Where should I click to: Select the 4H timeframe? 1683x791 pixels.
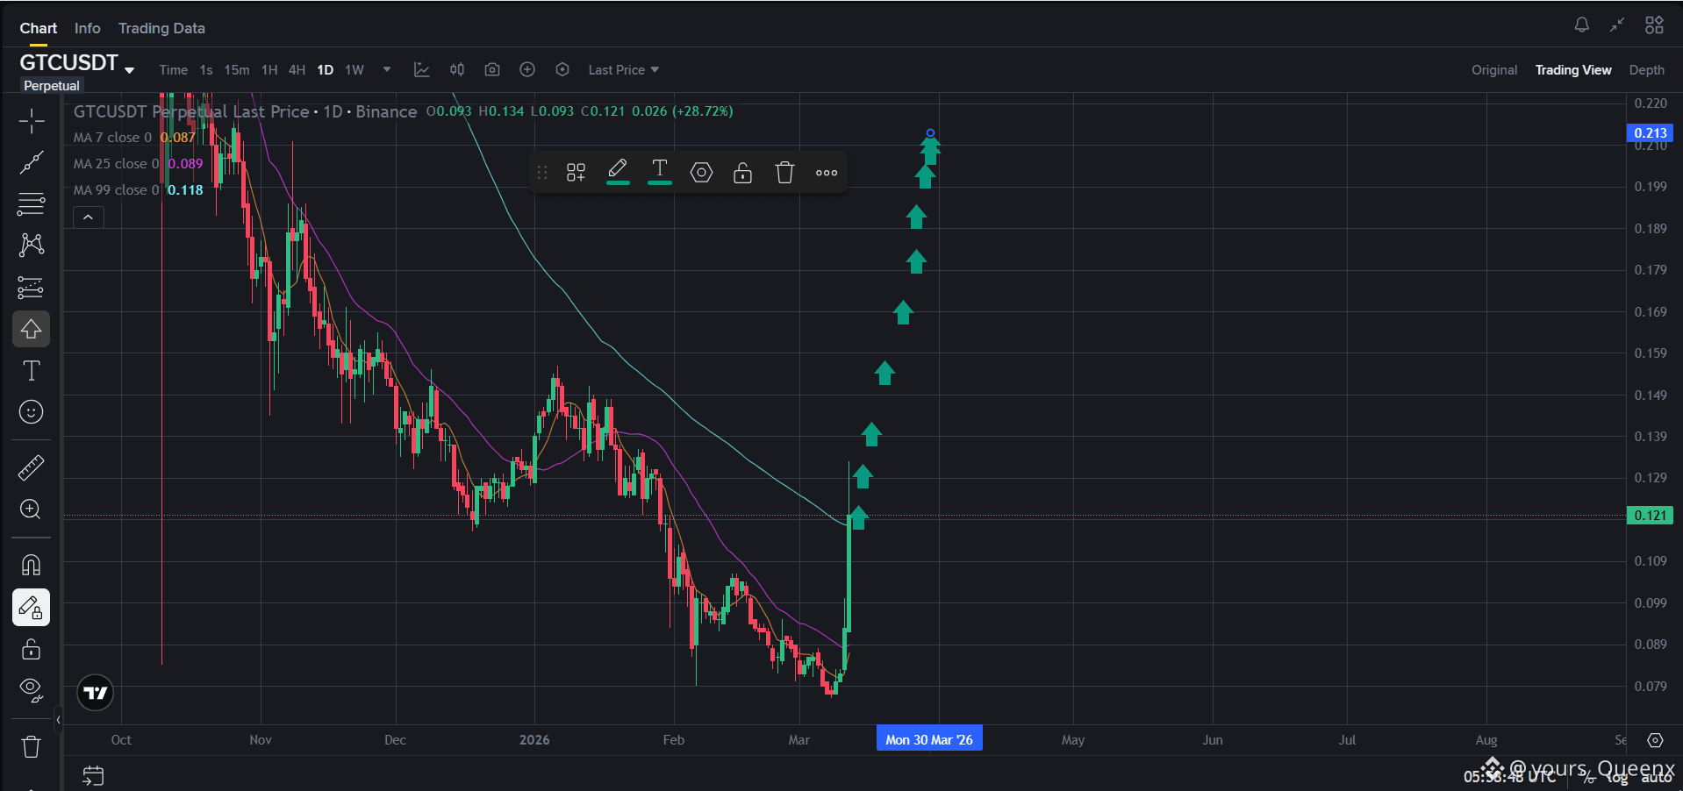(297, 70)
